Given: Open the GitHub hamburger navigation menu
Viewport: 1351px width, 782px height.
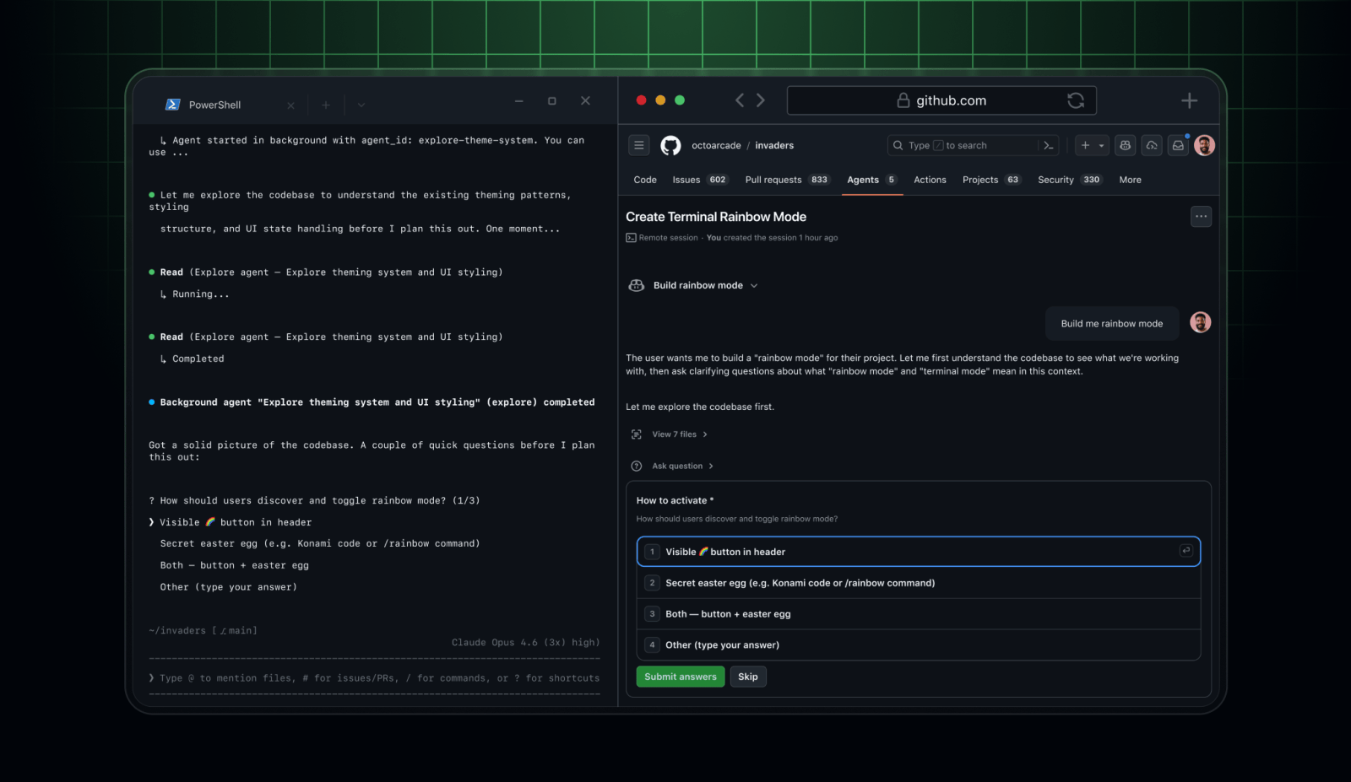Looking at the screenshot, I should tap(639, 145).
